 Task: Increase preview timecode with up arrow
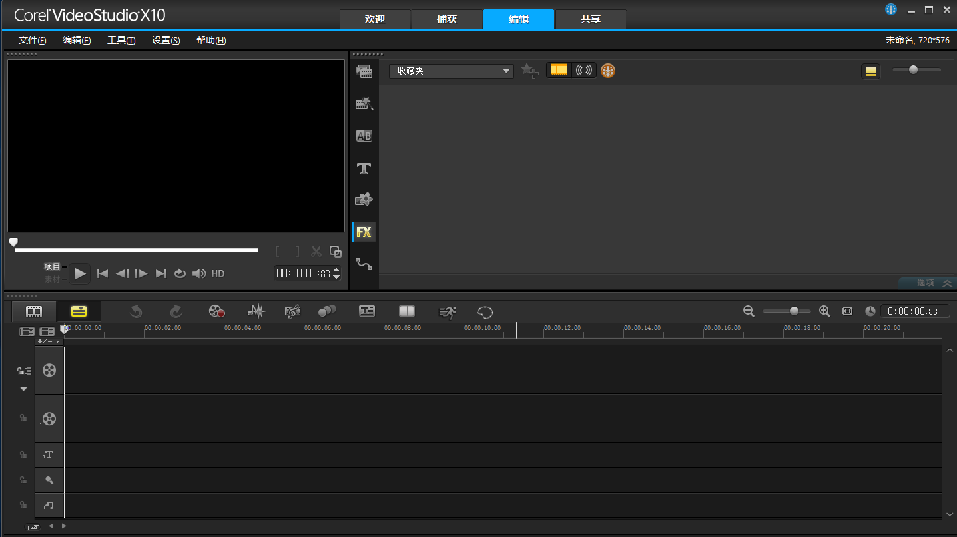pos(336,270)
